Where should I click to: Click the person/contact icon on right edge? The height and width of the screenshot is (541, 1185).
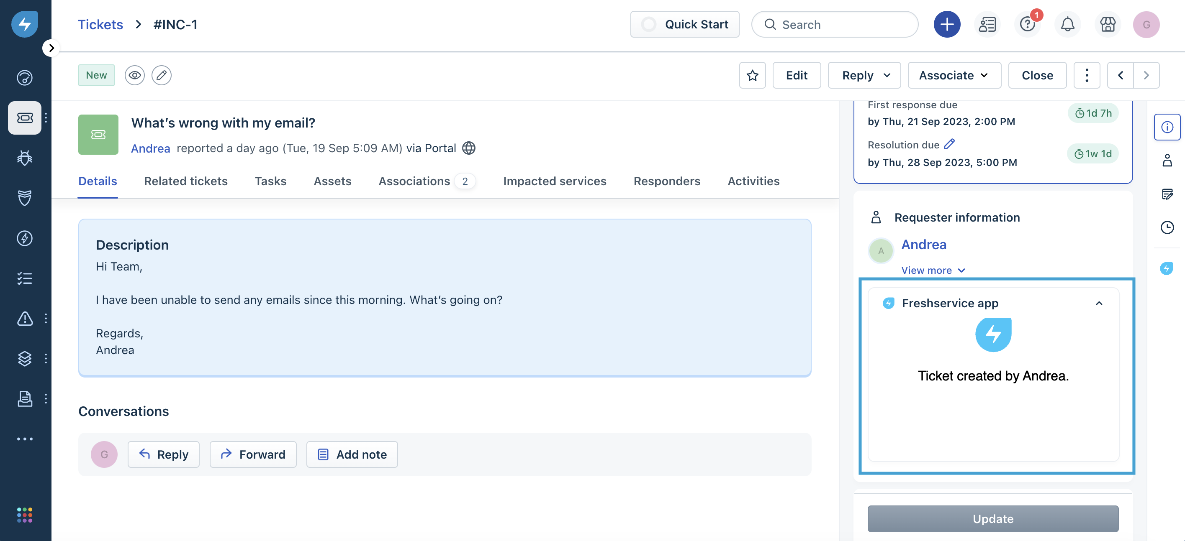point(1166,161)
